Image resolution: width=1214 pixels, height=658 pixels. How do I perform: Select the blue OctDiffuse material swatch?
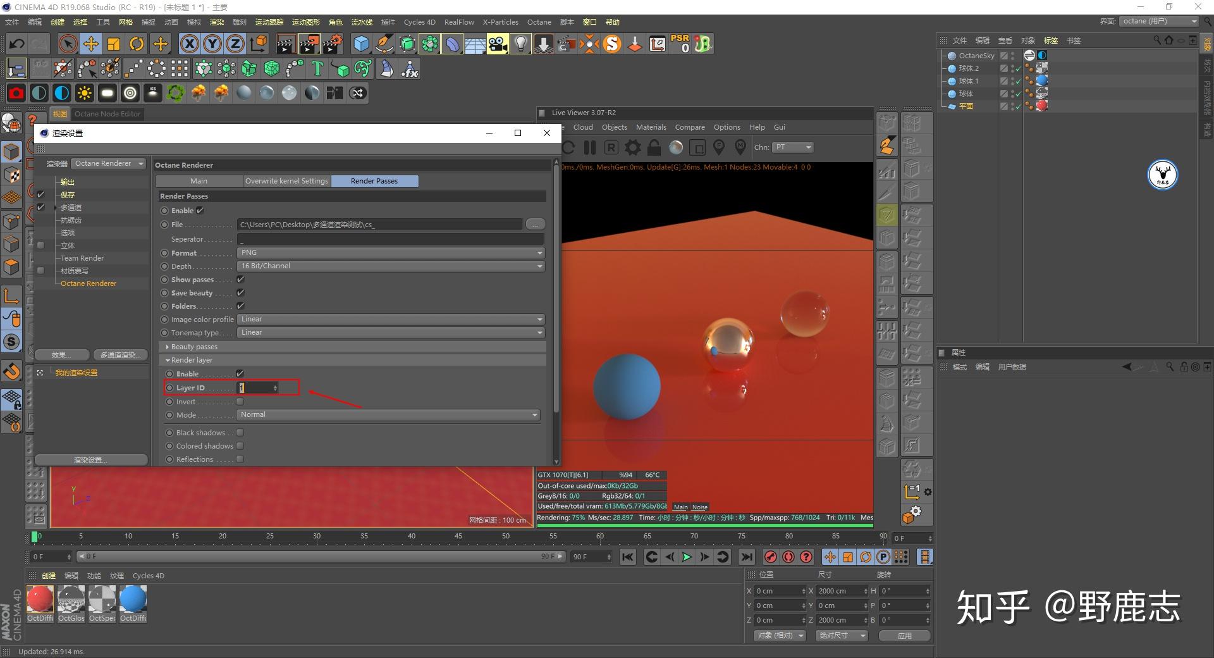133,599
